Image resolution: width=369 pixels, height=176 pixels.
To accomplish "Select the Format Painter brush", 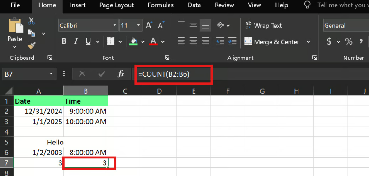I will point(32,45).
